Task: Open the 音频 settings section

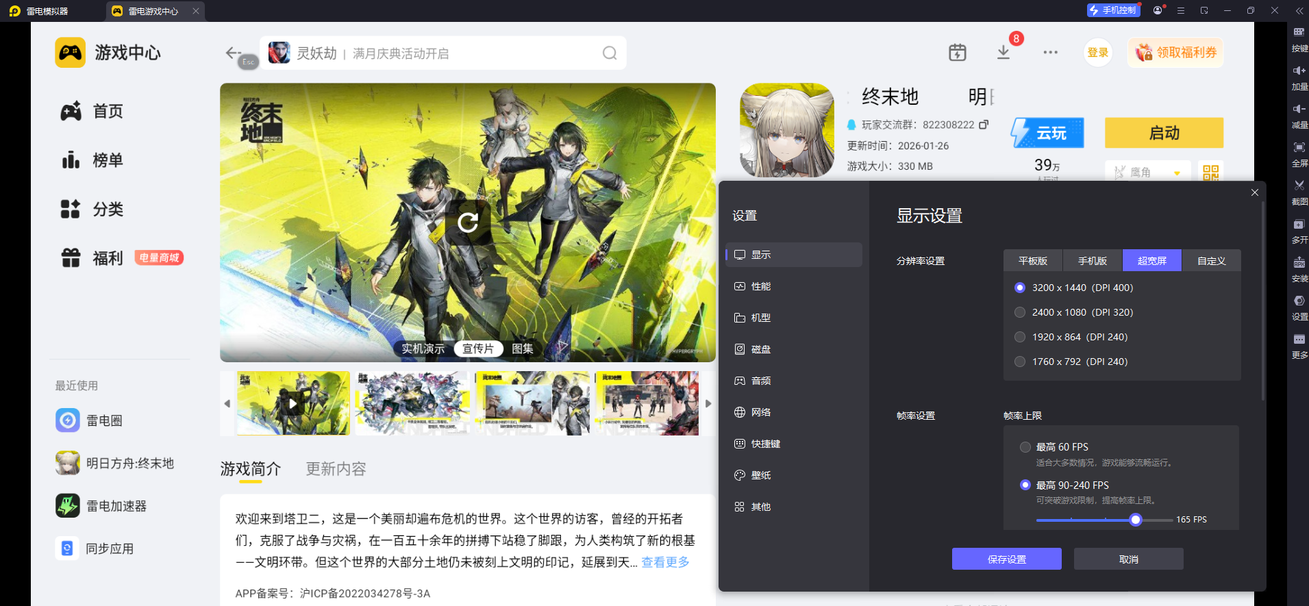Action: tap(794, 381)
